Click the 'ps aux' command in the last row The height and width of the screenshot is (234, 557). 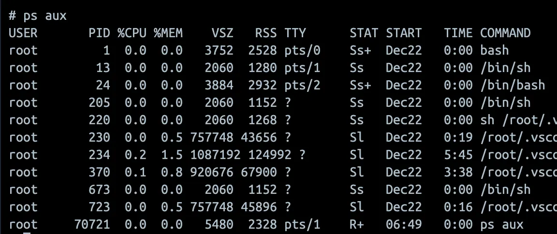501,224
